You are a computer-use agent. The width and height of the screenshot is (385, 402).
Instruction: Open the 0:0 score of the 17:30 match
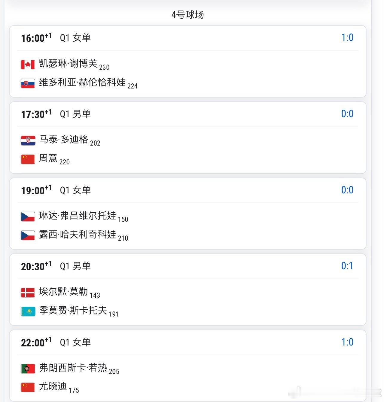click(347, 114)
